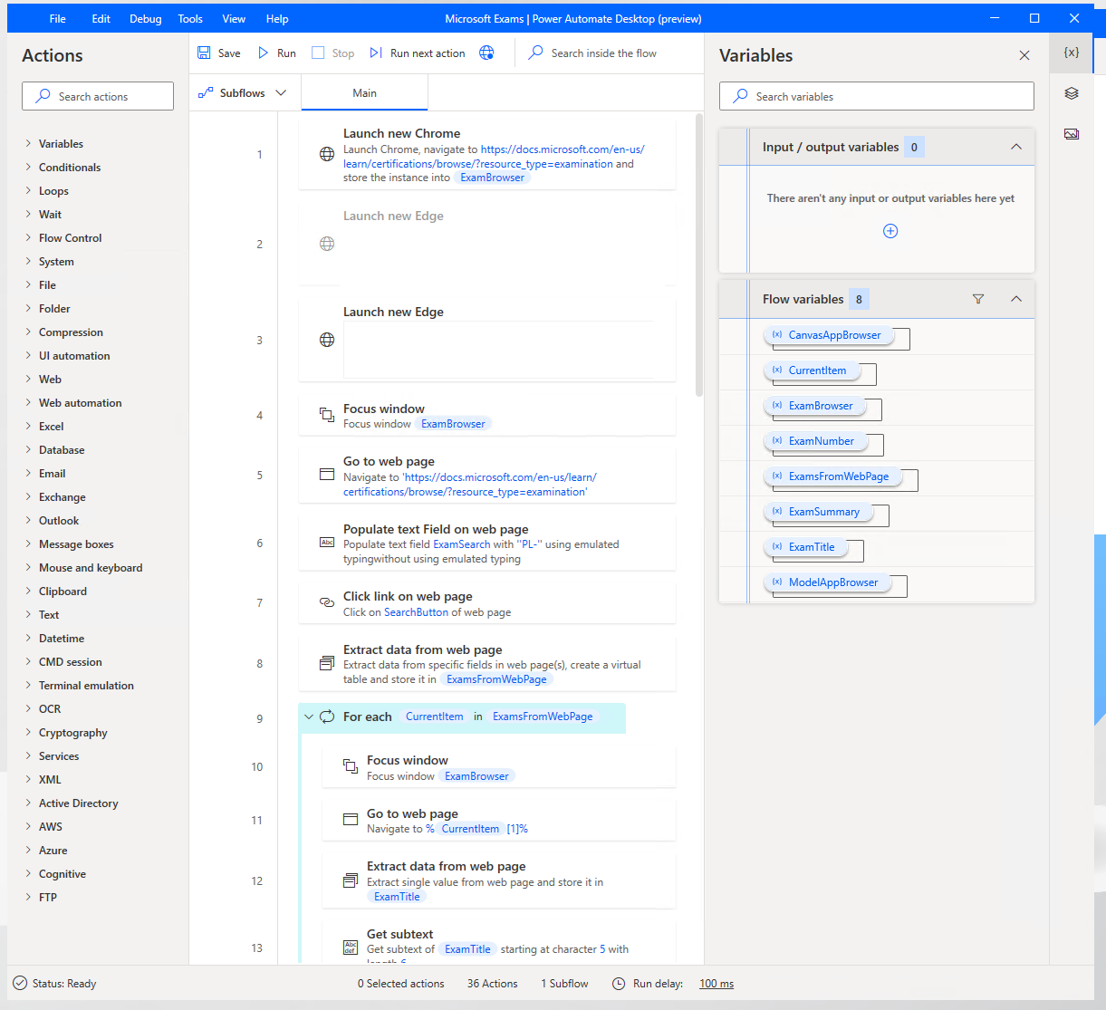This screenshot has height=1010, width=1106.
Task: Click the Search actions input field
Action: 98,96
